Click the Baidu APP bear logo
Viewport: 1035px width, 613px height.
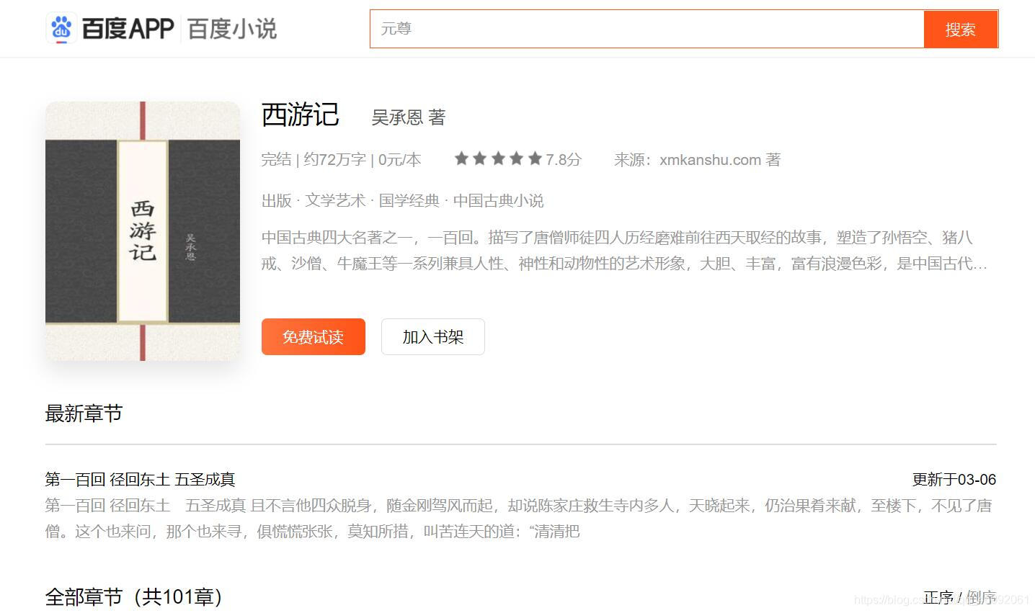point(62,27)
